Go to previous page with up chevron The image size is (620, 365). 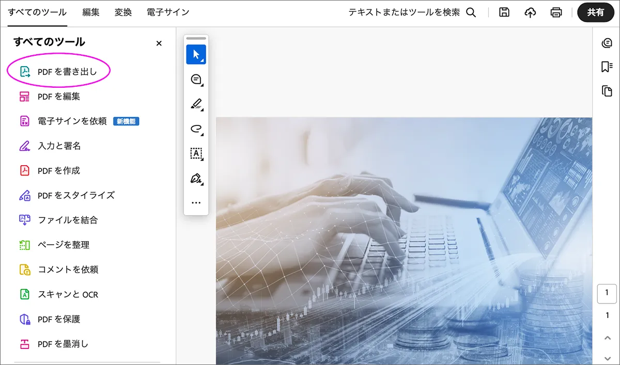point(607,338)
